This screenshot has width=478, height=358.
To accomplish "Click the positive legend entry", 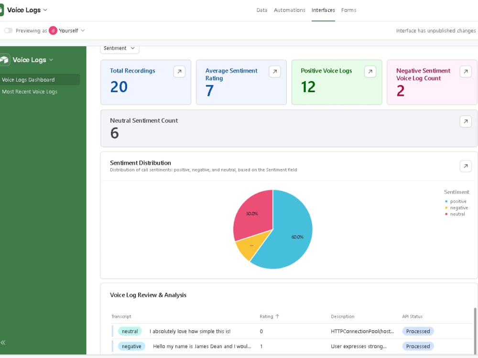I will 456,201.
